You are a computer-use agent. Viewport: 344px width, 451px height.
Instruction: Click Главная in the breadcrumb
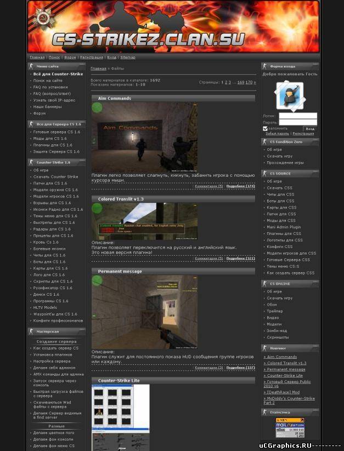click(x=98, y=69)
